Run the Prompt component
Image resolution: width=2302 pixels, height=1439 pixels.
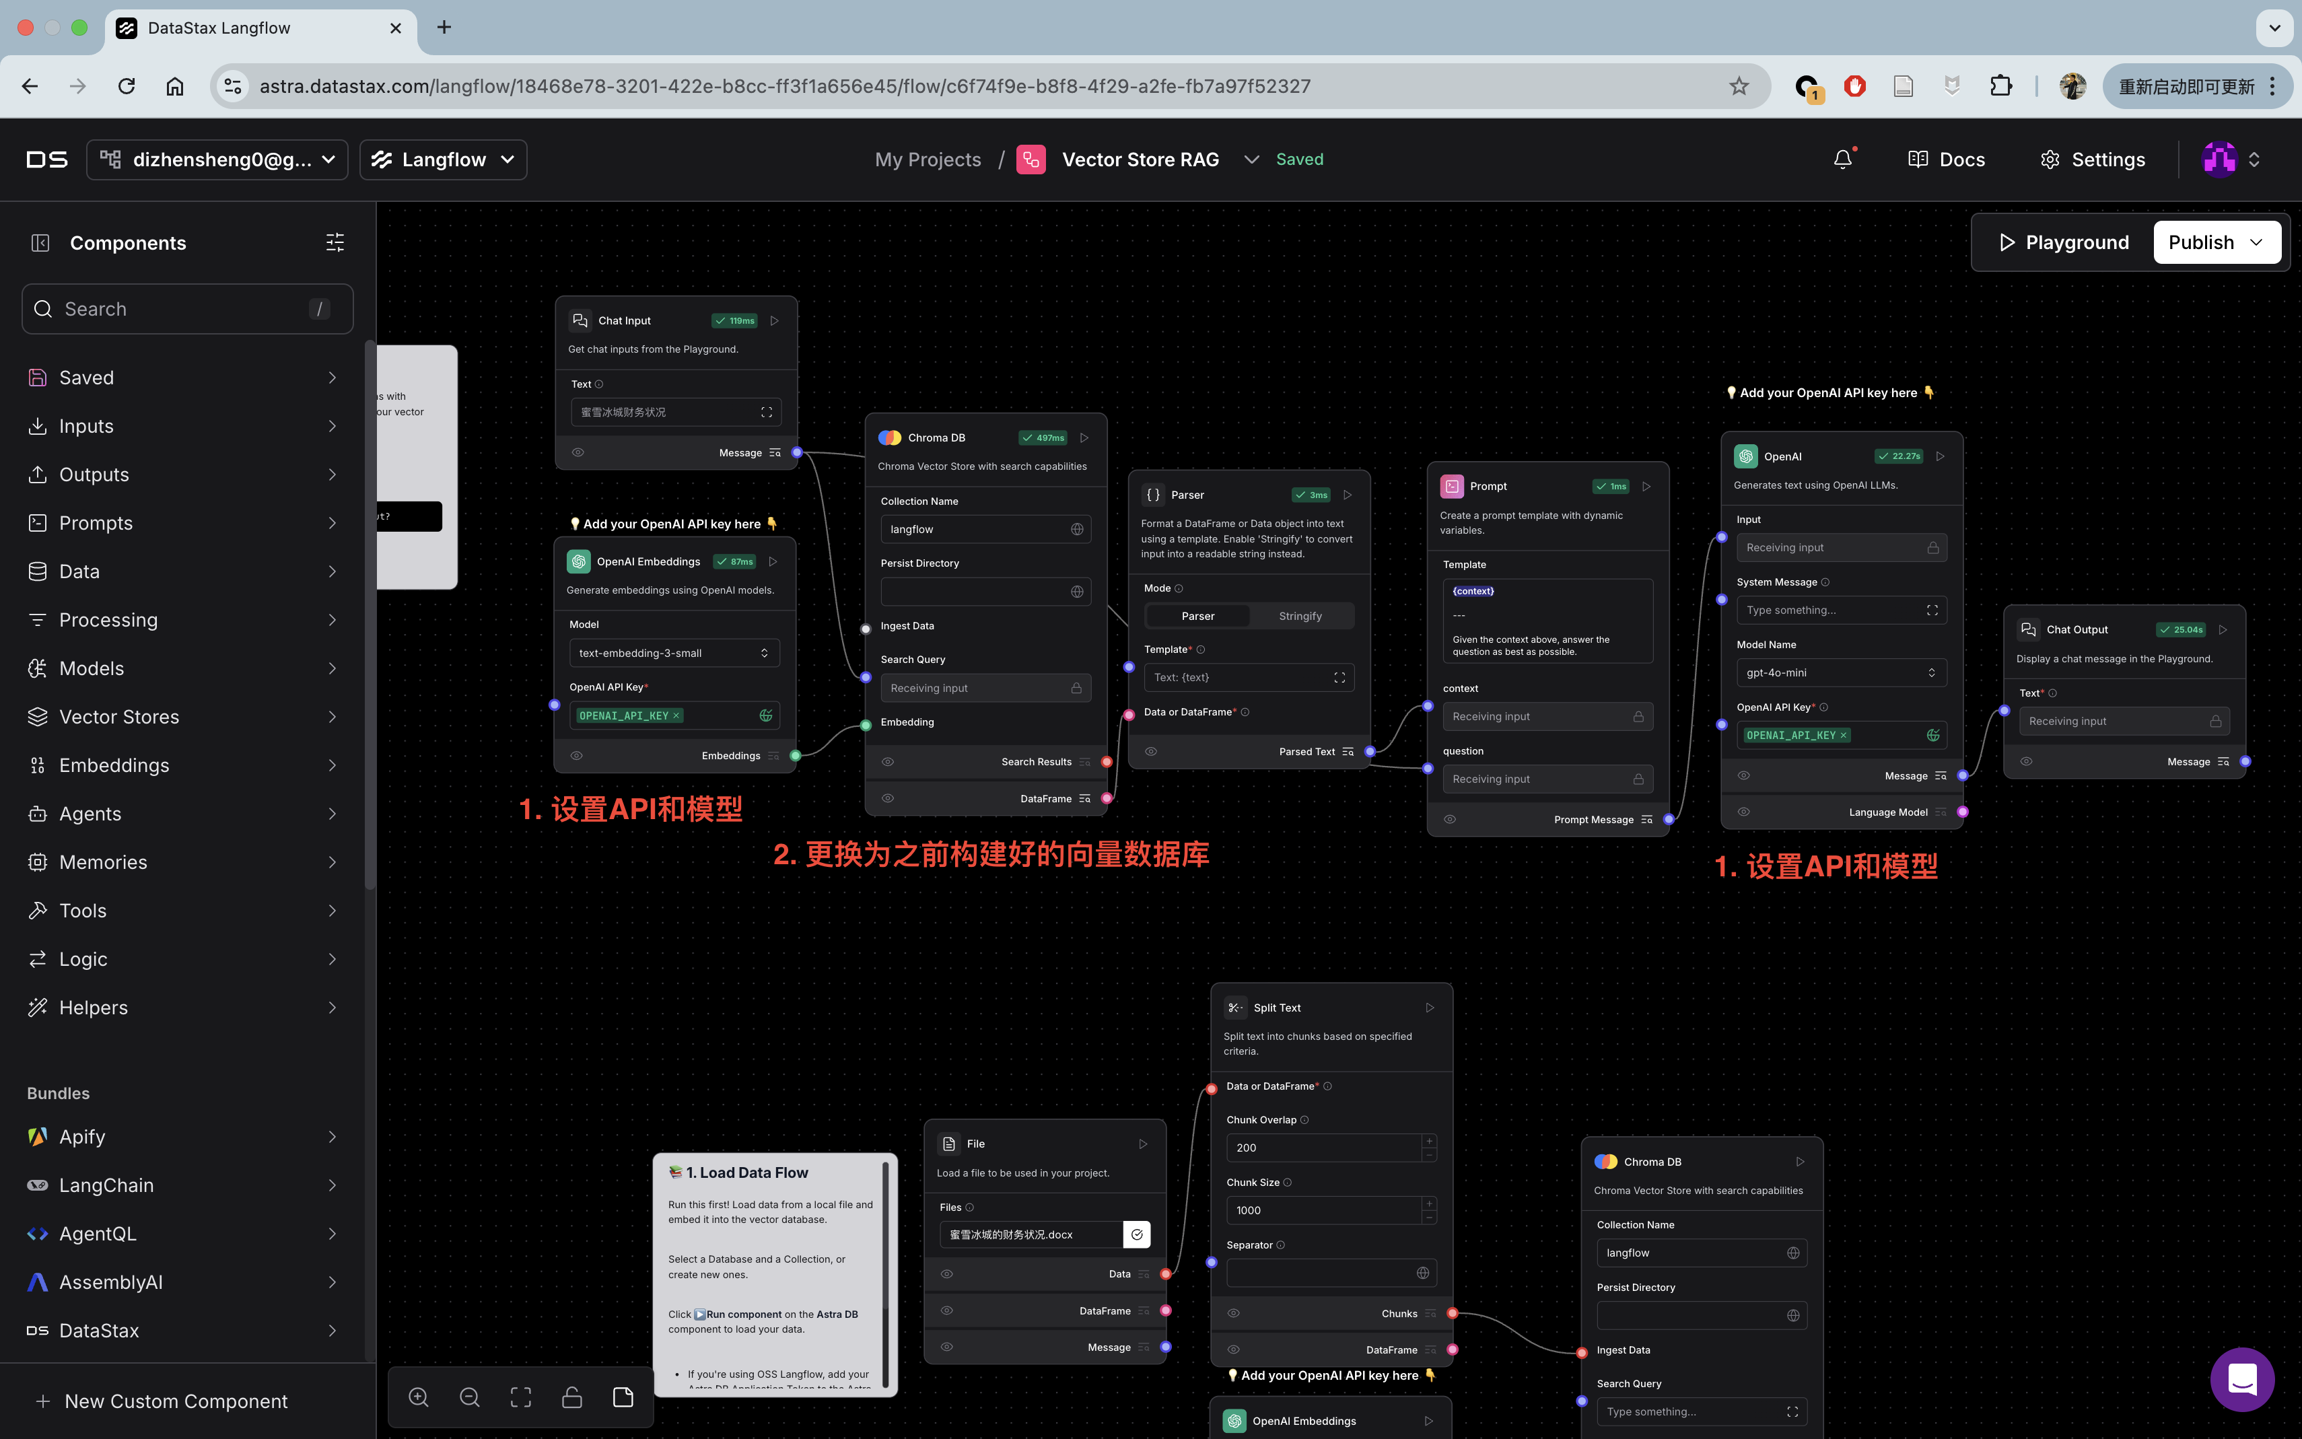point(1646,487)
